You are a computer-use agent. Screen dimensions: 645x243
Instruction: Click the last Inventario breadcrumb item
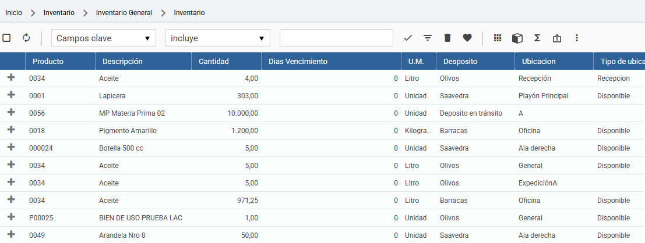[x=189, y=13]
